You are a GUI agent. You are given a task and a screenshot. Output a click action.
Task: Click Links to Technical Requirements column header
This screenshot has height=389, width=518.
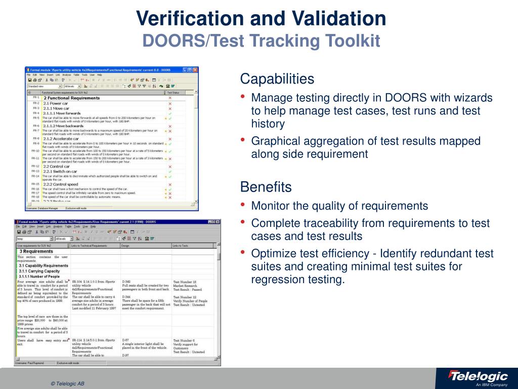pos(95,246)
